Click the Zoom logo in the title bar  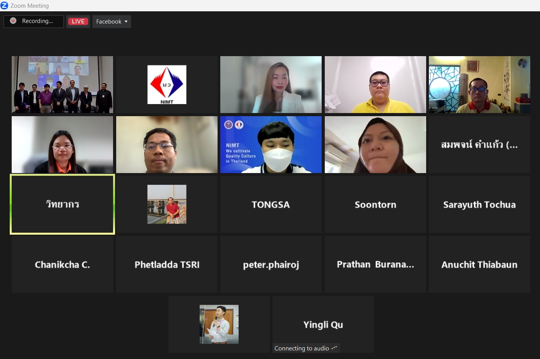[x=5, y=5]
